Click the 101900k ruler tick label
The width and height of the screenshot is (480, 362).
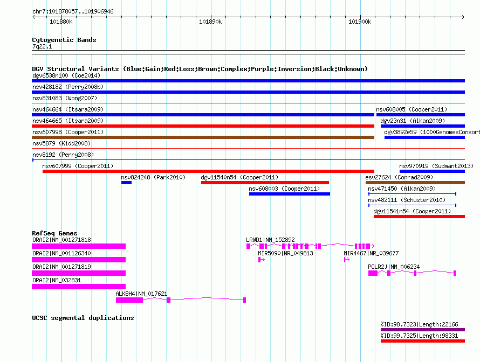click(360, 22)
